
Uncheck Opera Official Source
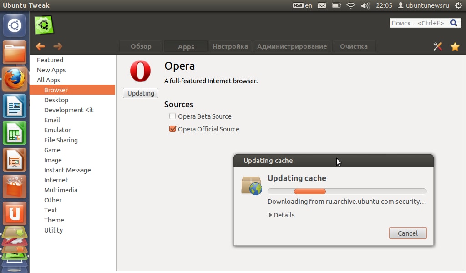click(172, 129)
